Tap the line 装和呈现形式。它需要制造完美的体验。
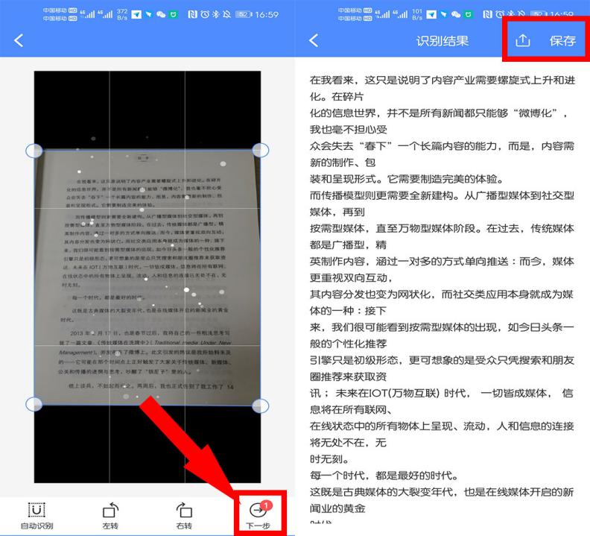 [407, 179]
